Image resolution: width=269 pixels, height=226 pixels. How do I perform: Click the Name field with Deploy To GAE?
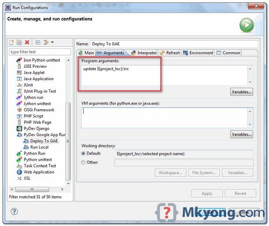[x=174, y=44]
